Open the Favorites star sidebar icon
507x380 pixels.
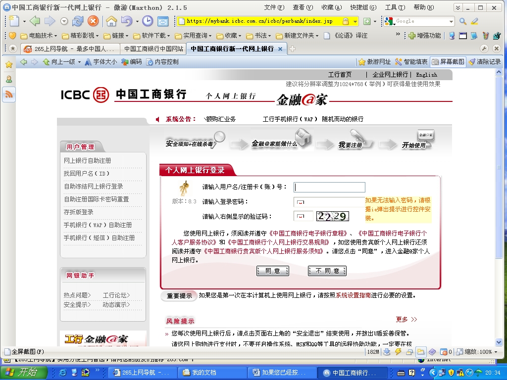tap(9, 64)
